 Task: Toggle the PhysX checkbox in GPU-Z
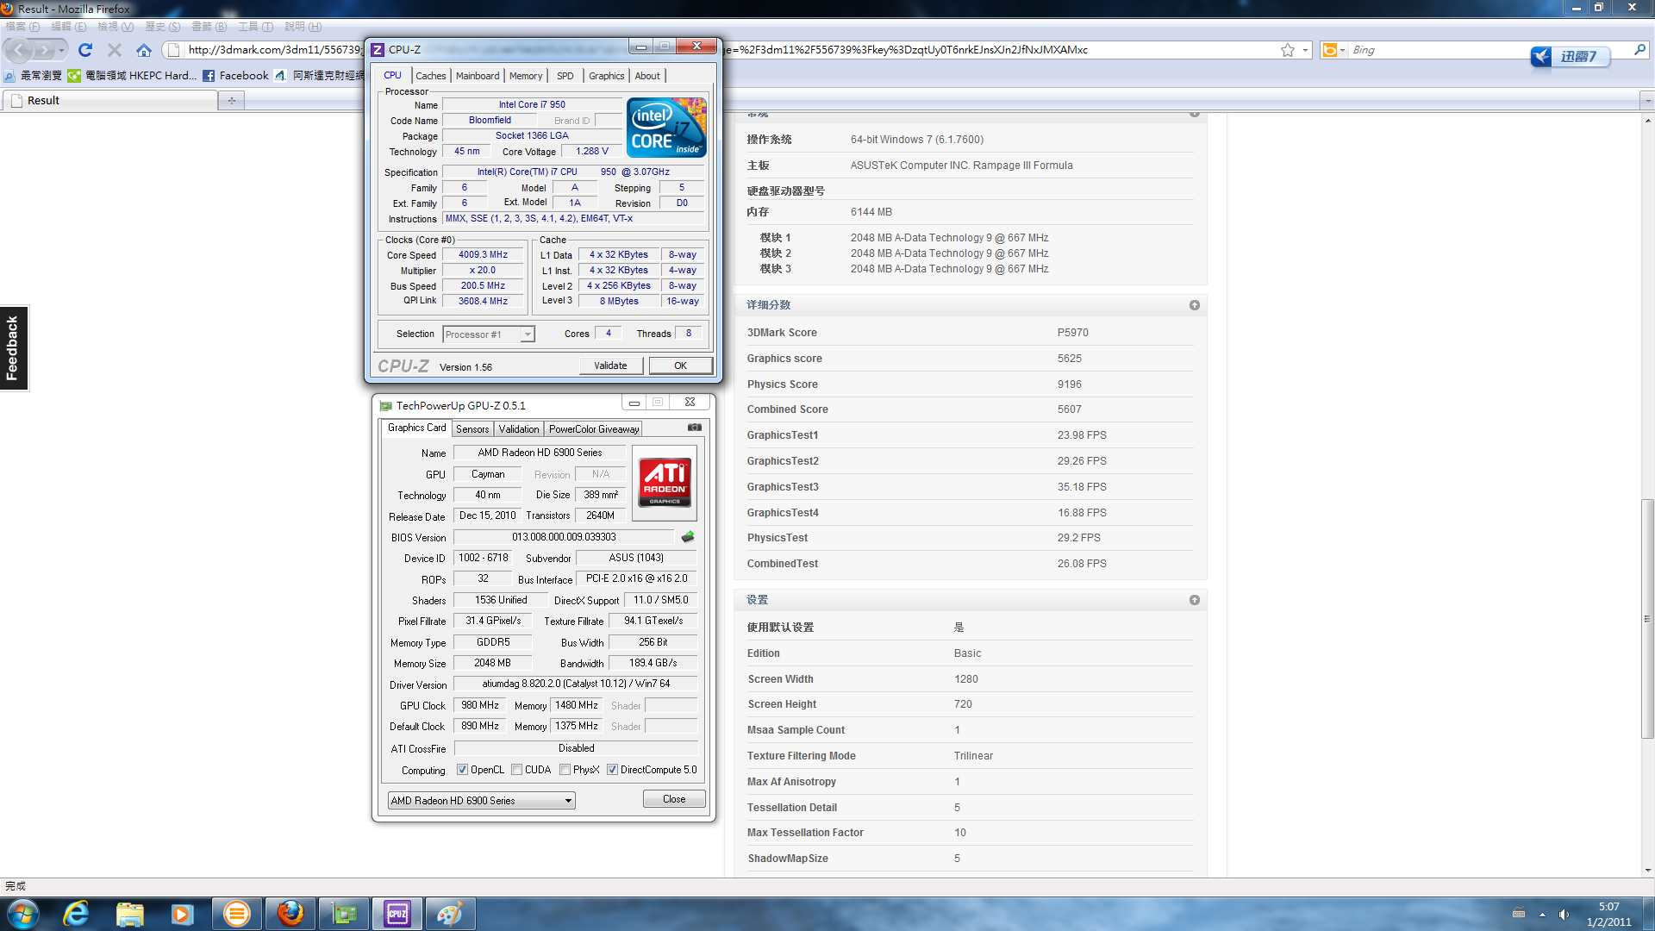[x=565, y=770]
